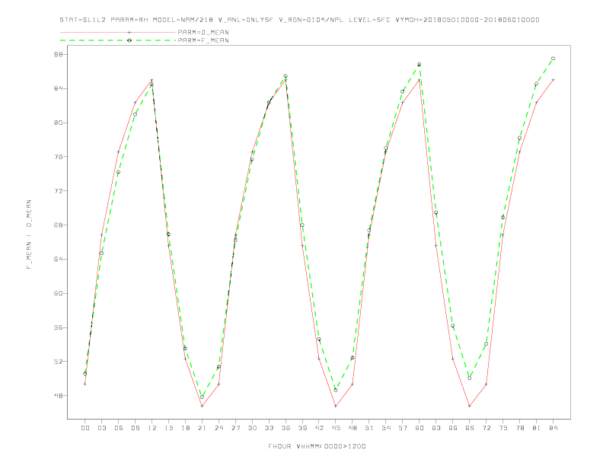The image size is (603, 466).
Task: Click the forecast hour label 57
Action: tap(403, 428)
